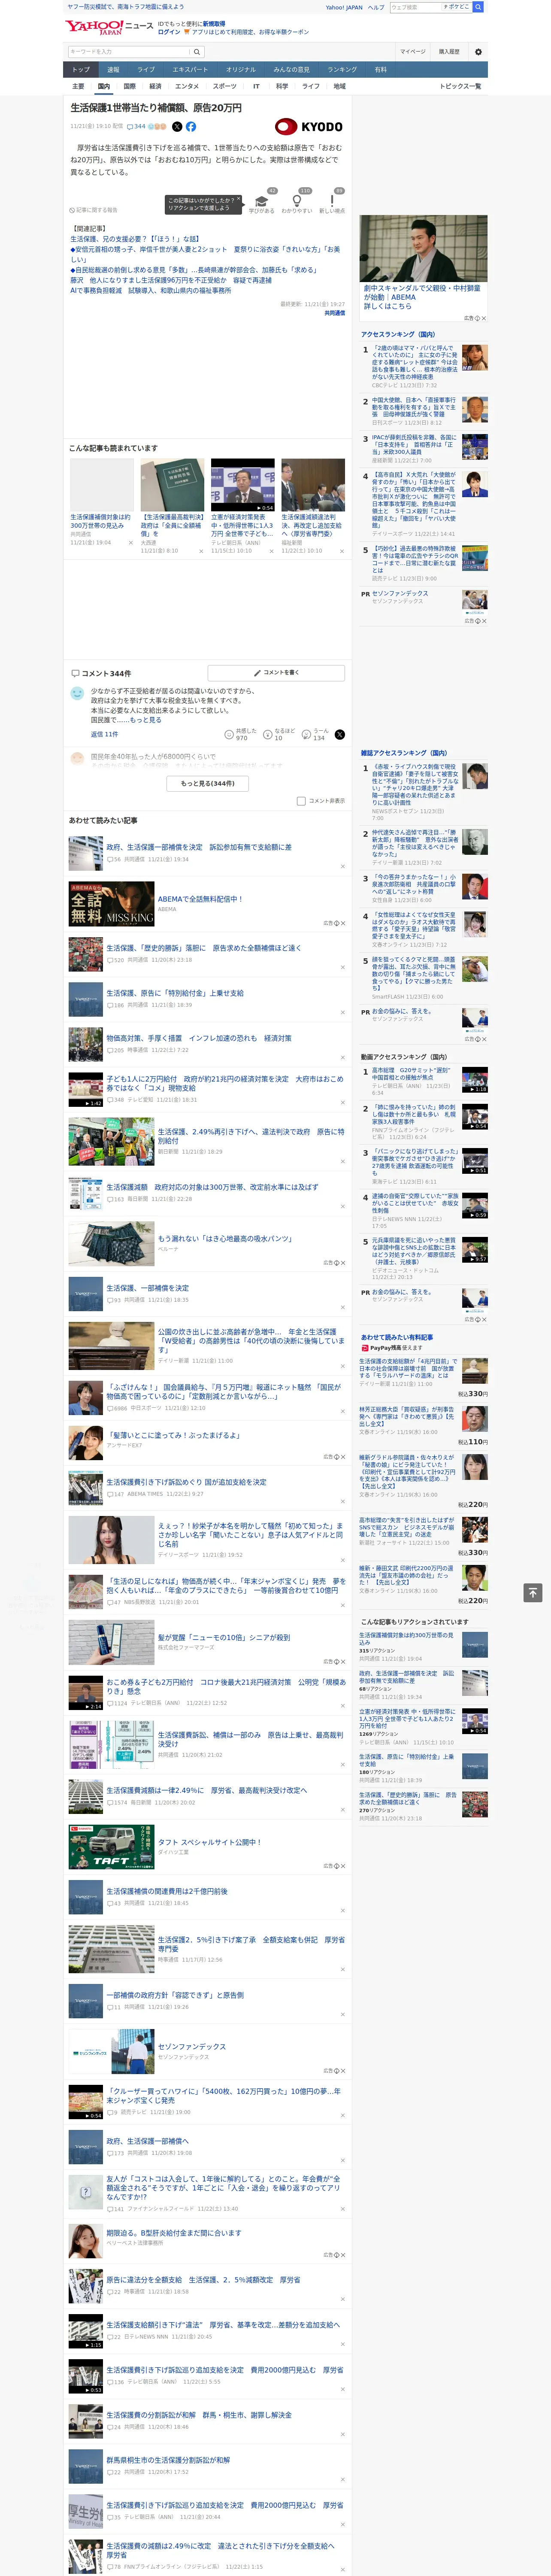Open article 生活保護、原告に「特別給付金」上乗せ支給
The image size is (551, 2576).
175,993
